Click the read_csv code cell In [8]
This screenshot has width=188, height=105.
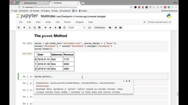pos(100,46)
